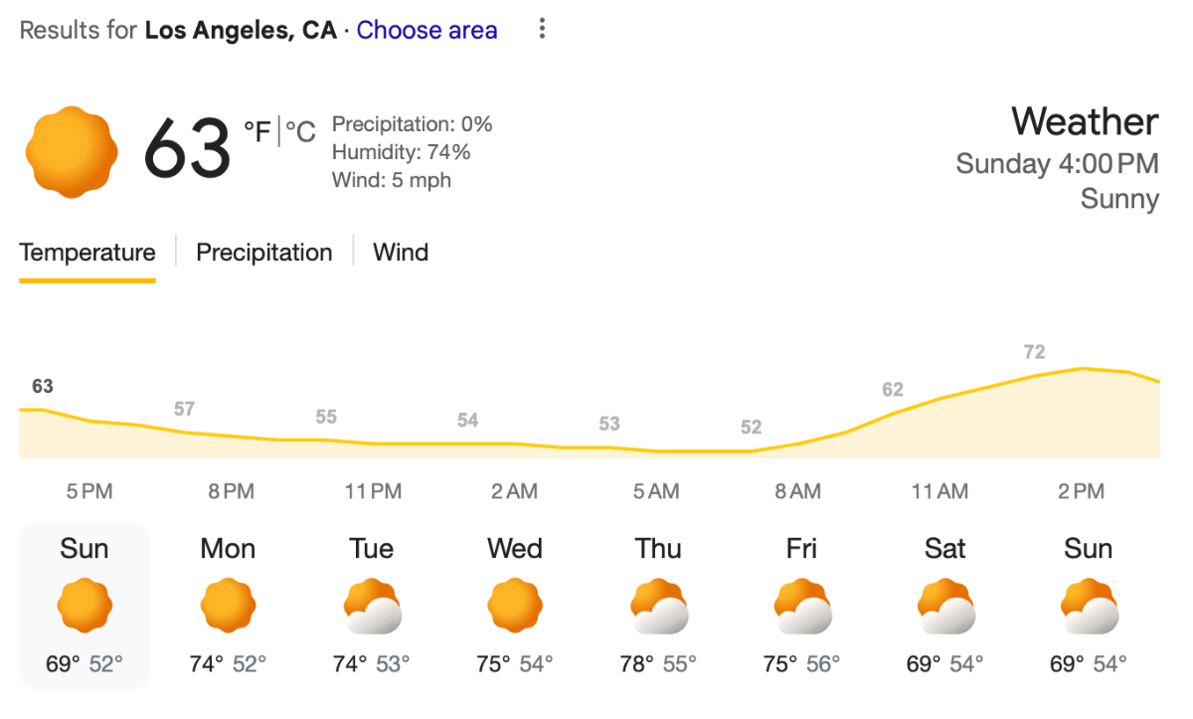Image resolution: width=1193 pixels, height=719 pixels.
Task: Click the Choose area link
Action: point(426,31)
